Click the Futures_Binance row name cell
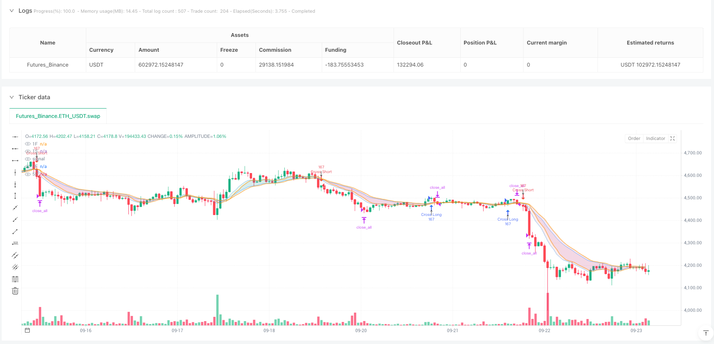714x344 pixels. tap(48, 65)
